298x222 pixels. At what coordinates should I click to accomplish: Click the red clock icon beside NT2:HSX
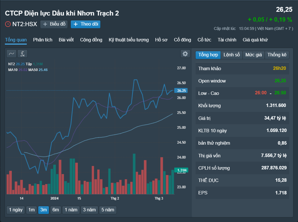pyautogui.click(x=8, y=24)
